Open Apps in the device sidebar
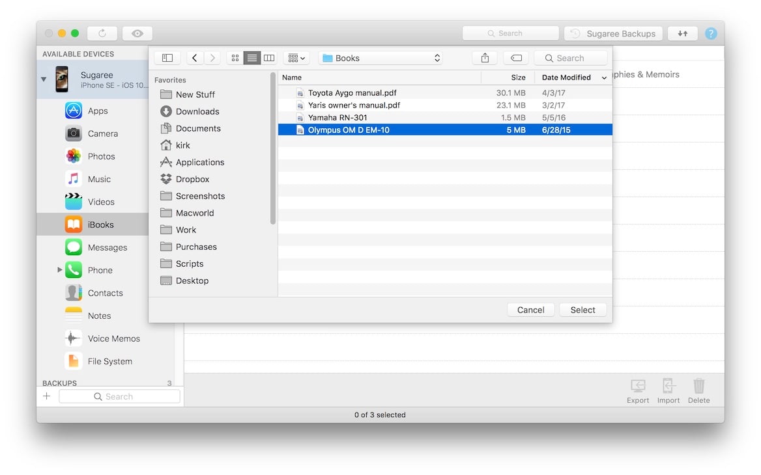Image resolution: width=761 pixels, height=475 pixels. click(93, 111)
